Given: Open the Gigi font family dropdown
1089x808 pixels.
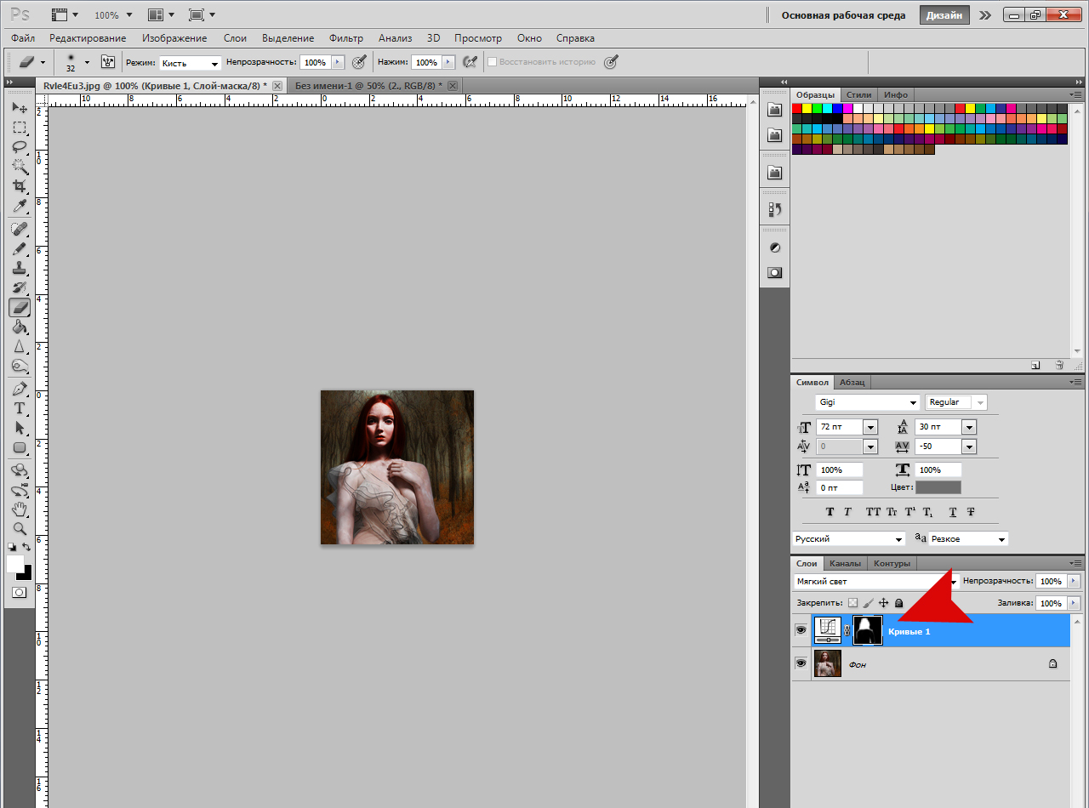Looking at the screenshot, I should [914, 402].
